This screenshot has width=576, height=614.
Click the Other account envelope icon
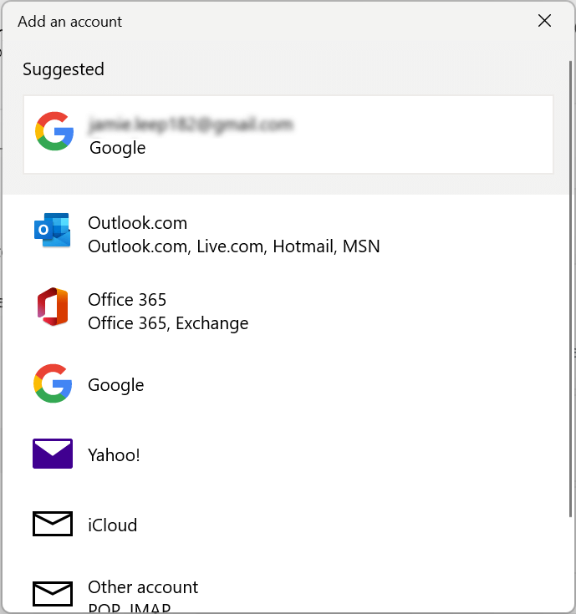click(53, 594)
